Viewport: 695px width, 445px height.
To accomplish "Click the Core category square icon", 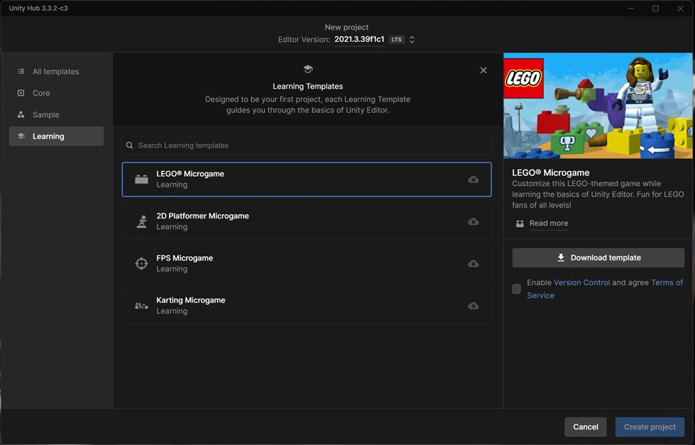I will (21, 93).
